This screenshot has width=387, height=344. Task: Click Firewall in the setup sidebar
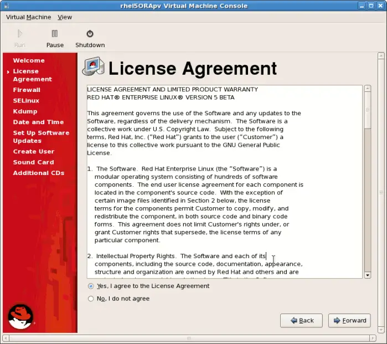click(27, 90)
